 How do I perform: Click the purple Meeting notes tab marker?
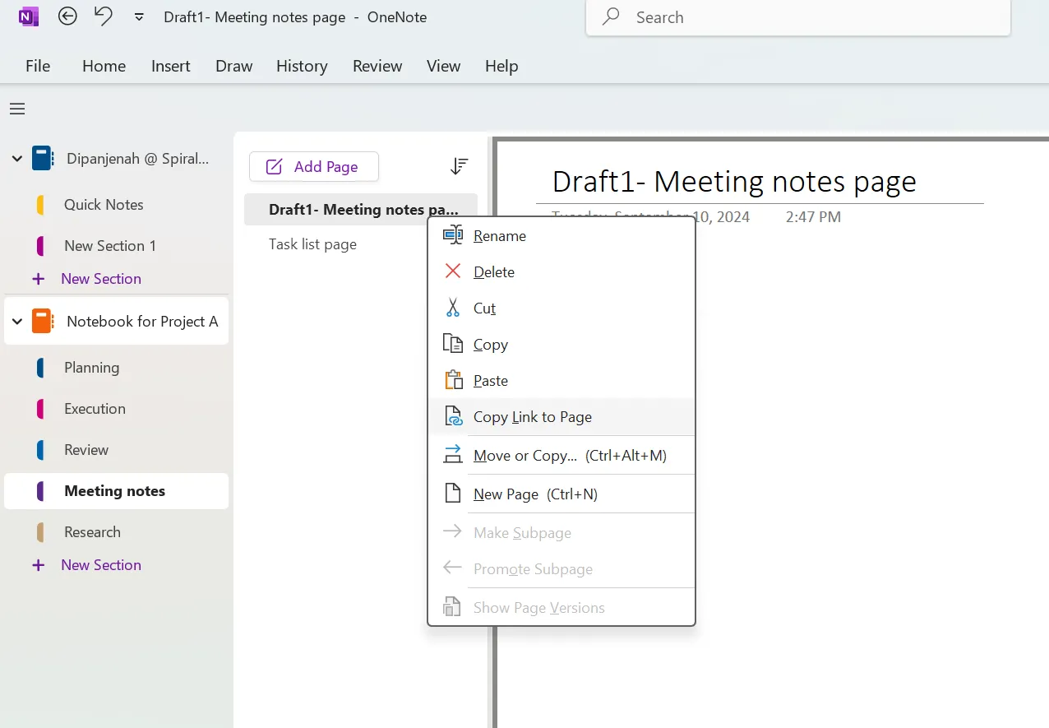40,491
